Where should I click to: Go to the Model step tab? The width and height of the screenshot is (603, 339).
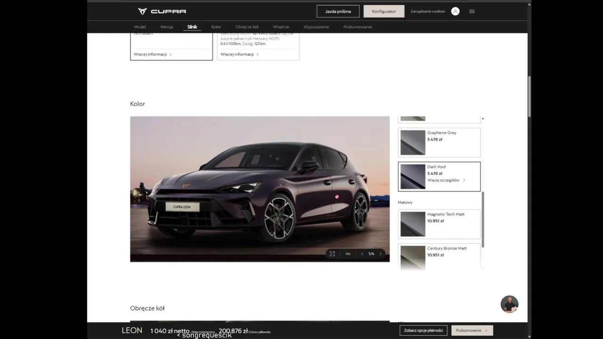click(140, 27)
